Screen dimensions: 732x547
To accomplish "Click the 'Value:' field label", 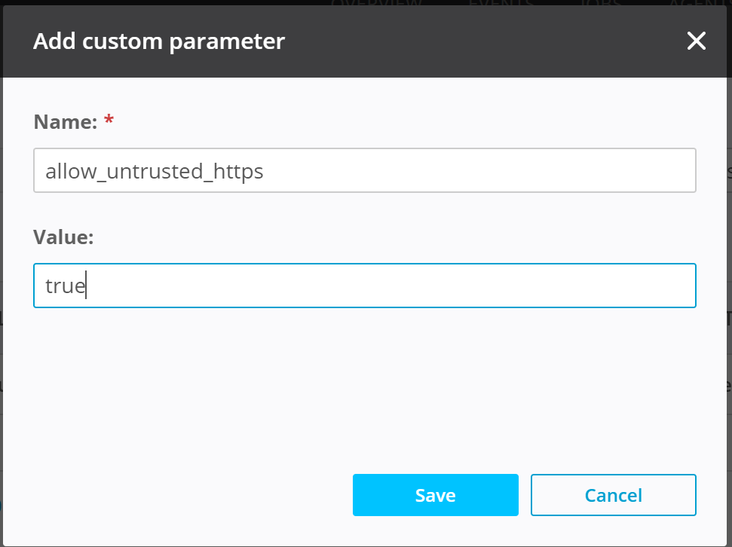I will pos(63,237).
